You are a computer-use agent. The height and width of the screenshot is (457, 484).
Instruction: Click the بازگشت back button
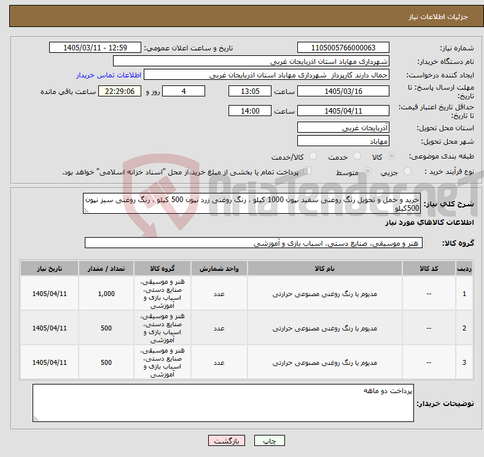tap(226, 440)
